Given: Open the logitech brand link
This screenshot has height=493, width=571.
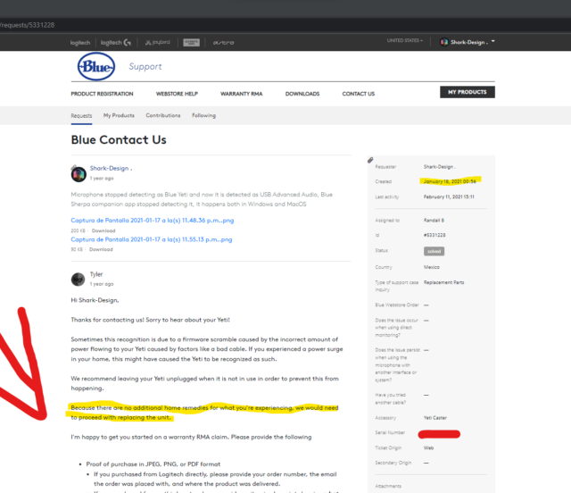Looking at the screenshot, I should click(80, 43).
